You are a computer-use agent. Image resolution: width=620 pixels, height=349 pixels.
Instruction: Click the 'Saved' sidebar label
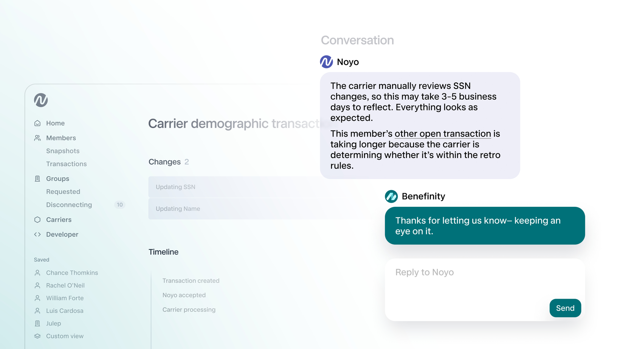pyautogui.click(x=42, y=260)
